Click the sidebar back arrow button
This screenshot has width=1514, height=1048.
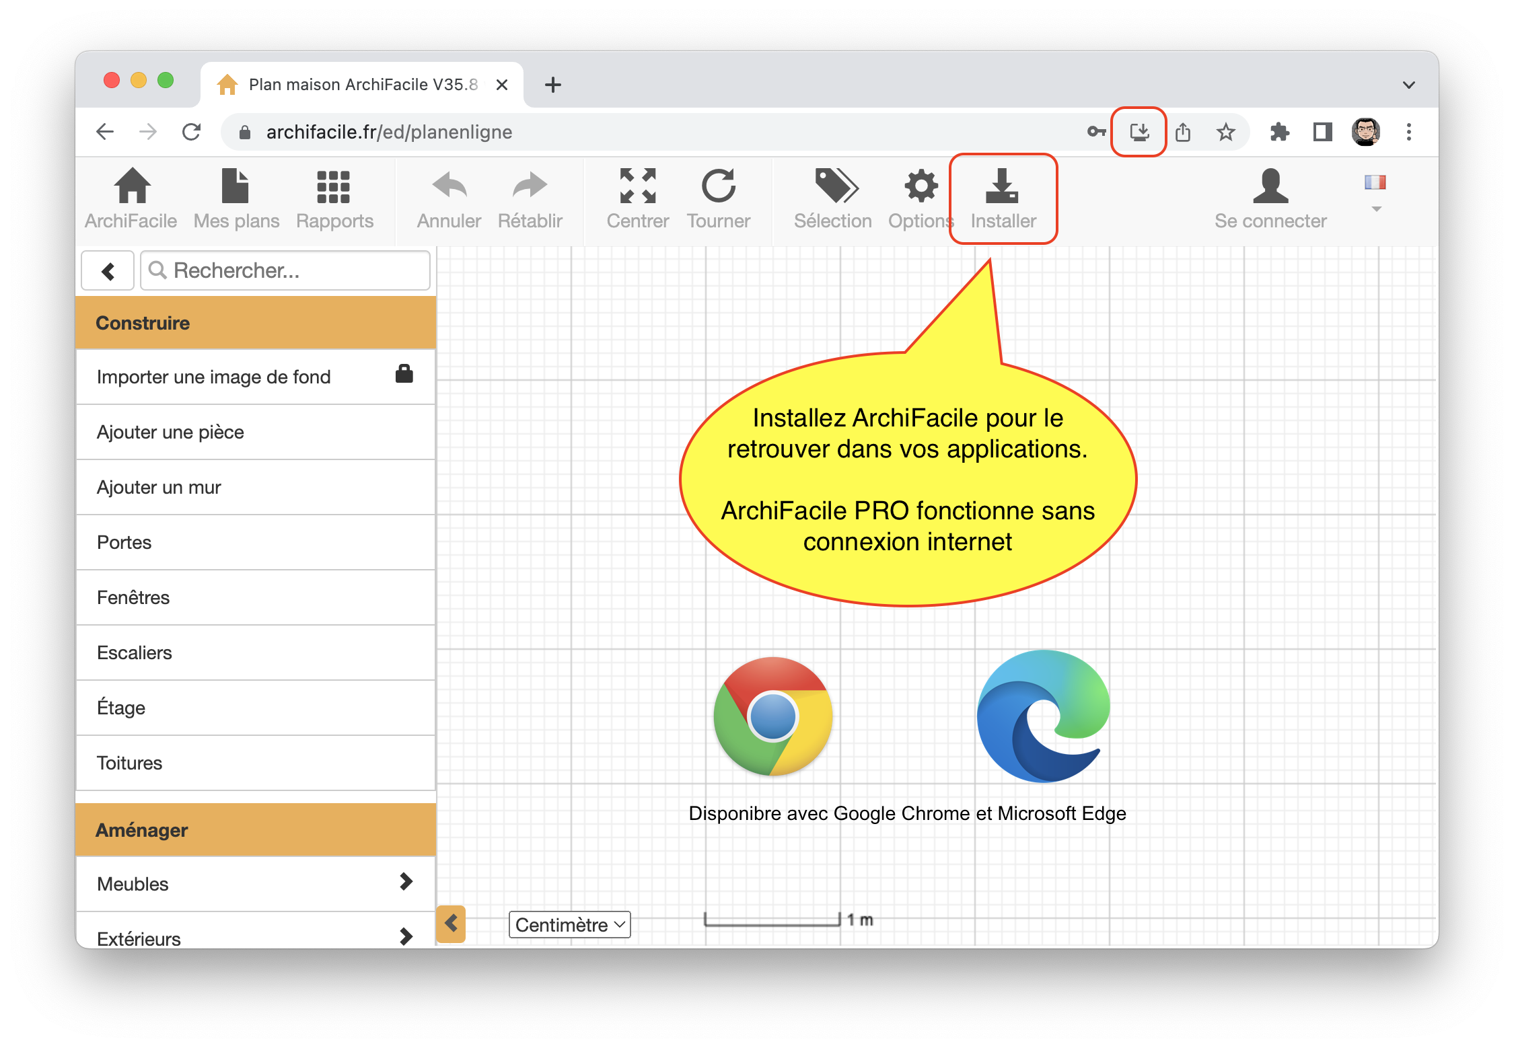click(108, 271)
